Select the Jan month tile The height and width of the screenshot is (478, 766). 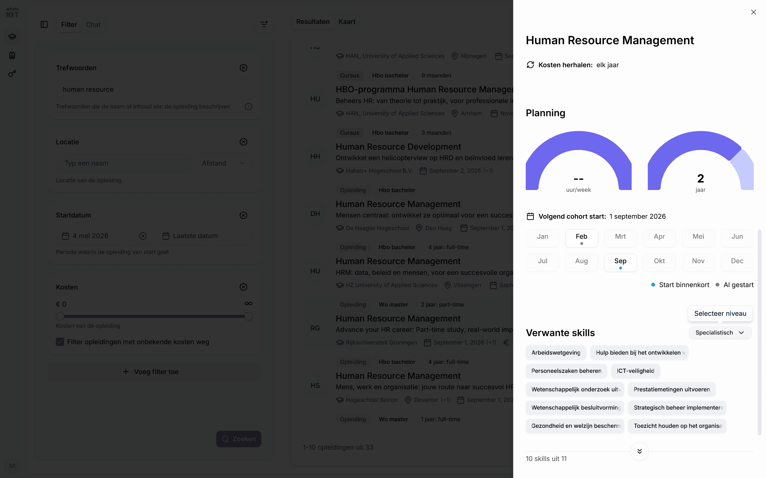coord(542,238)
